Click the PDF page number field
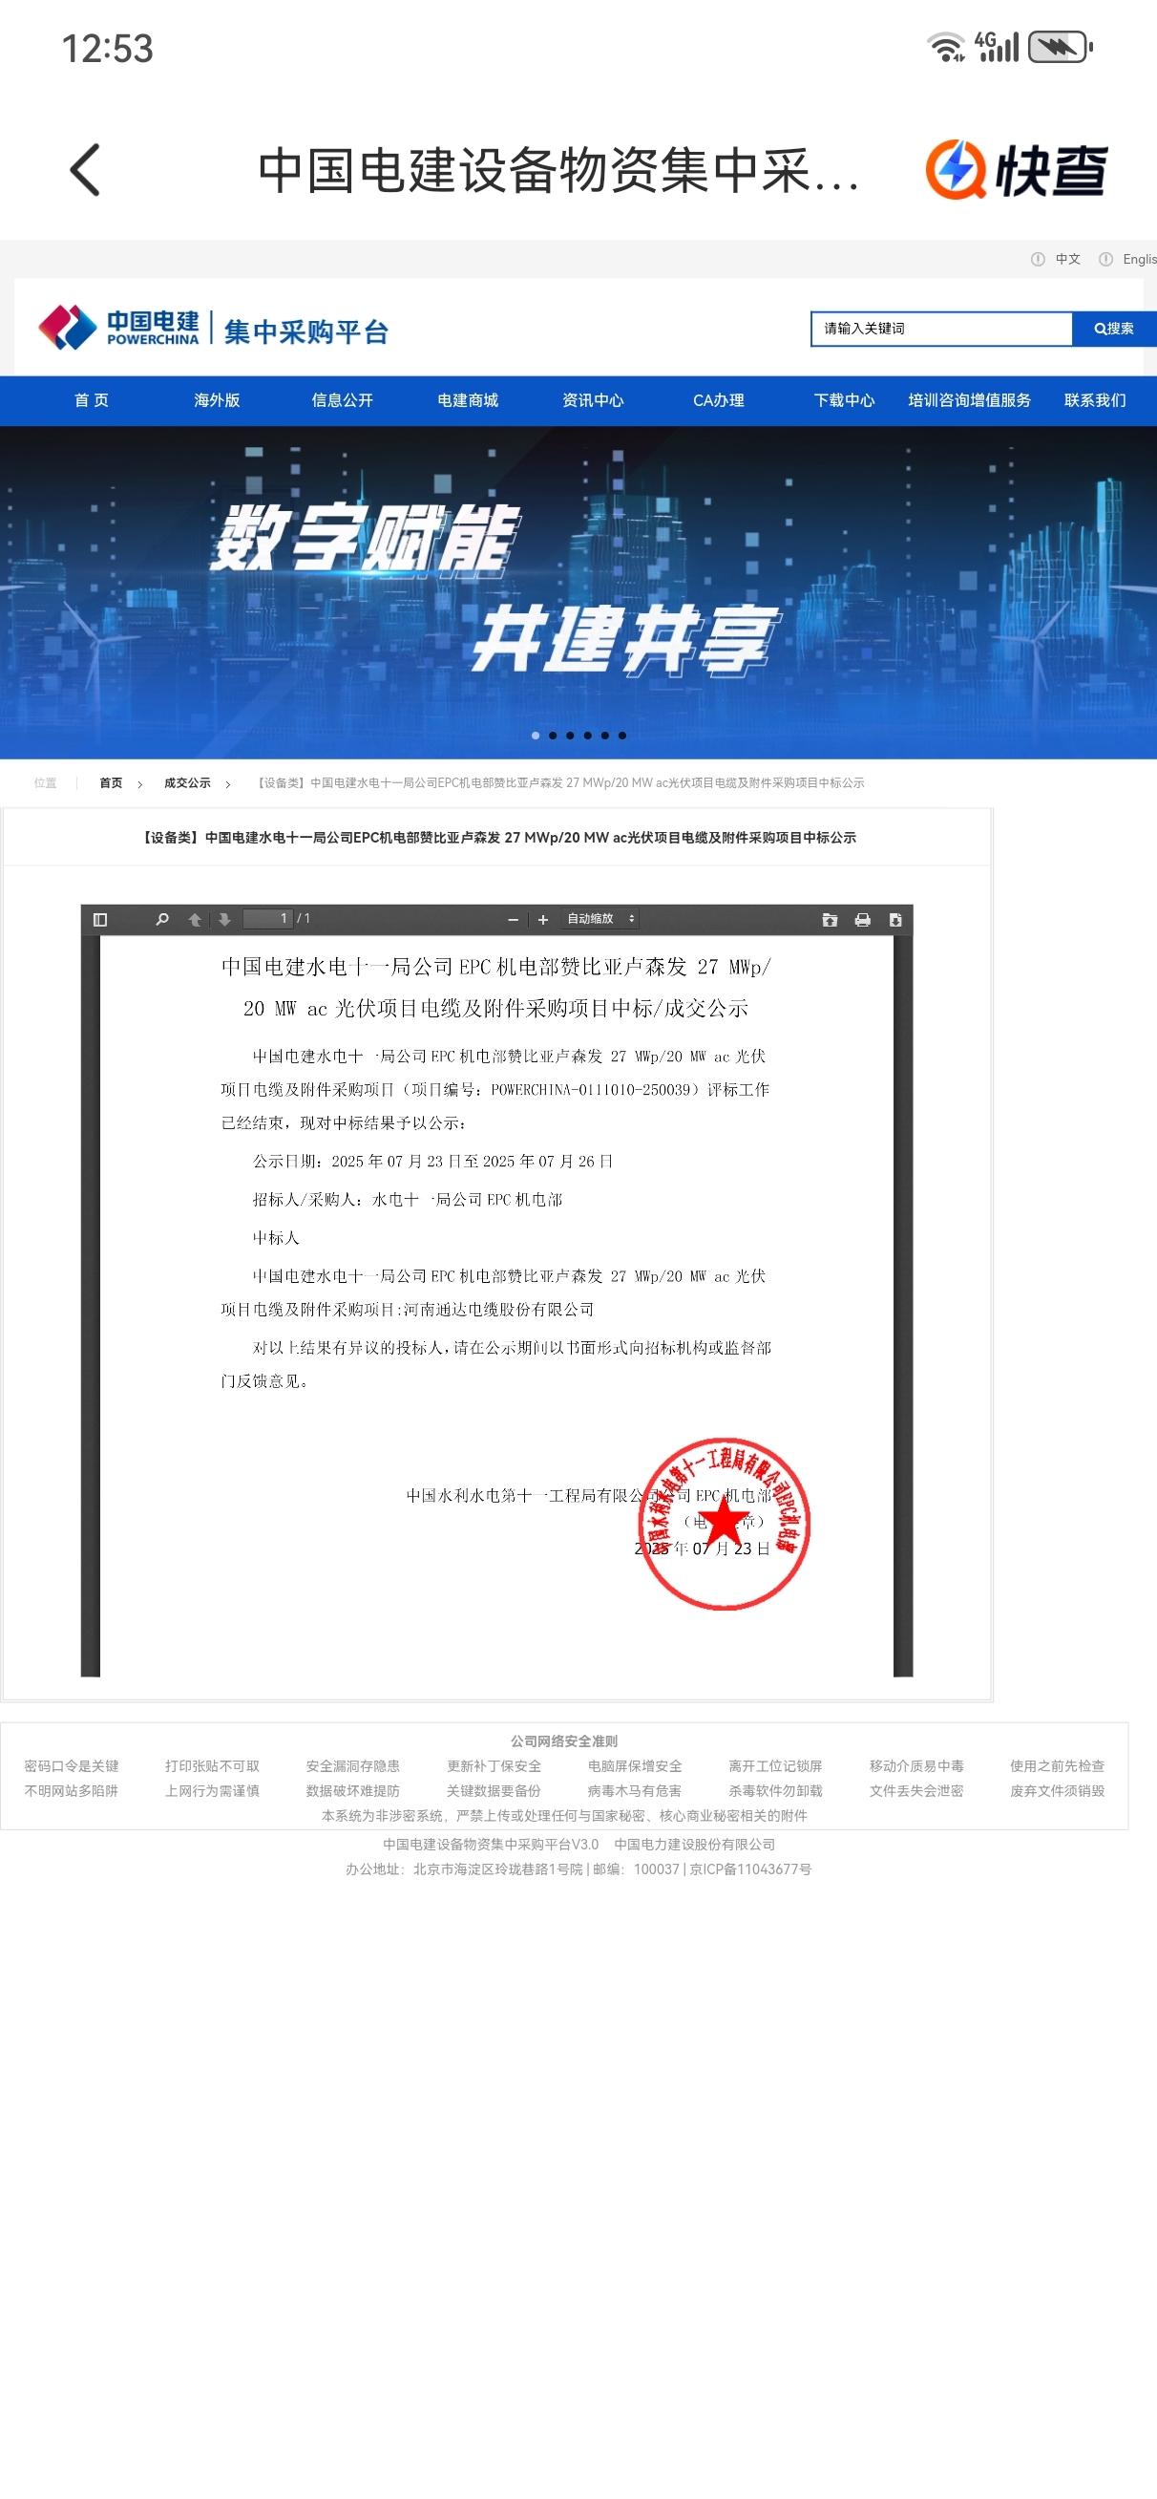This screenshot has width=1157, height=2499. (x=267, y=919)
